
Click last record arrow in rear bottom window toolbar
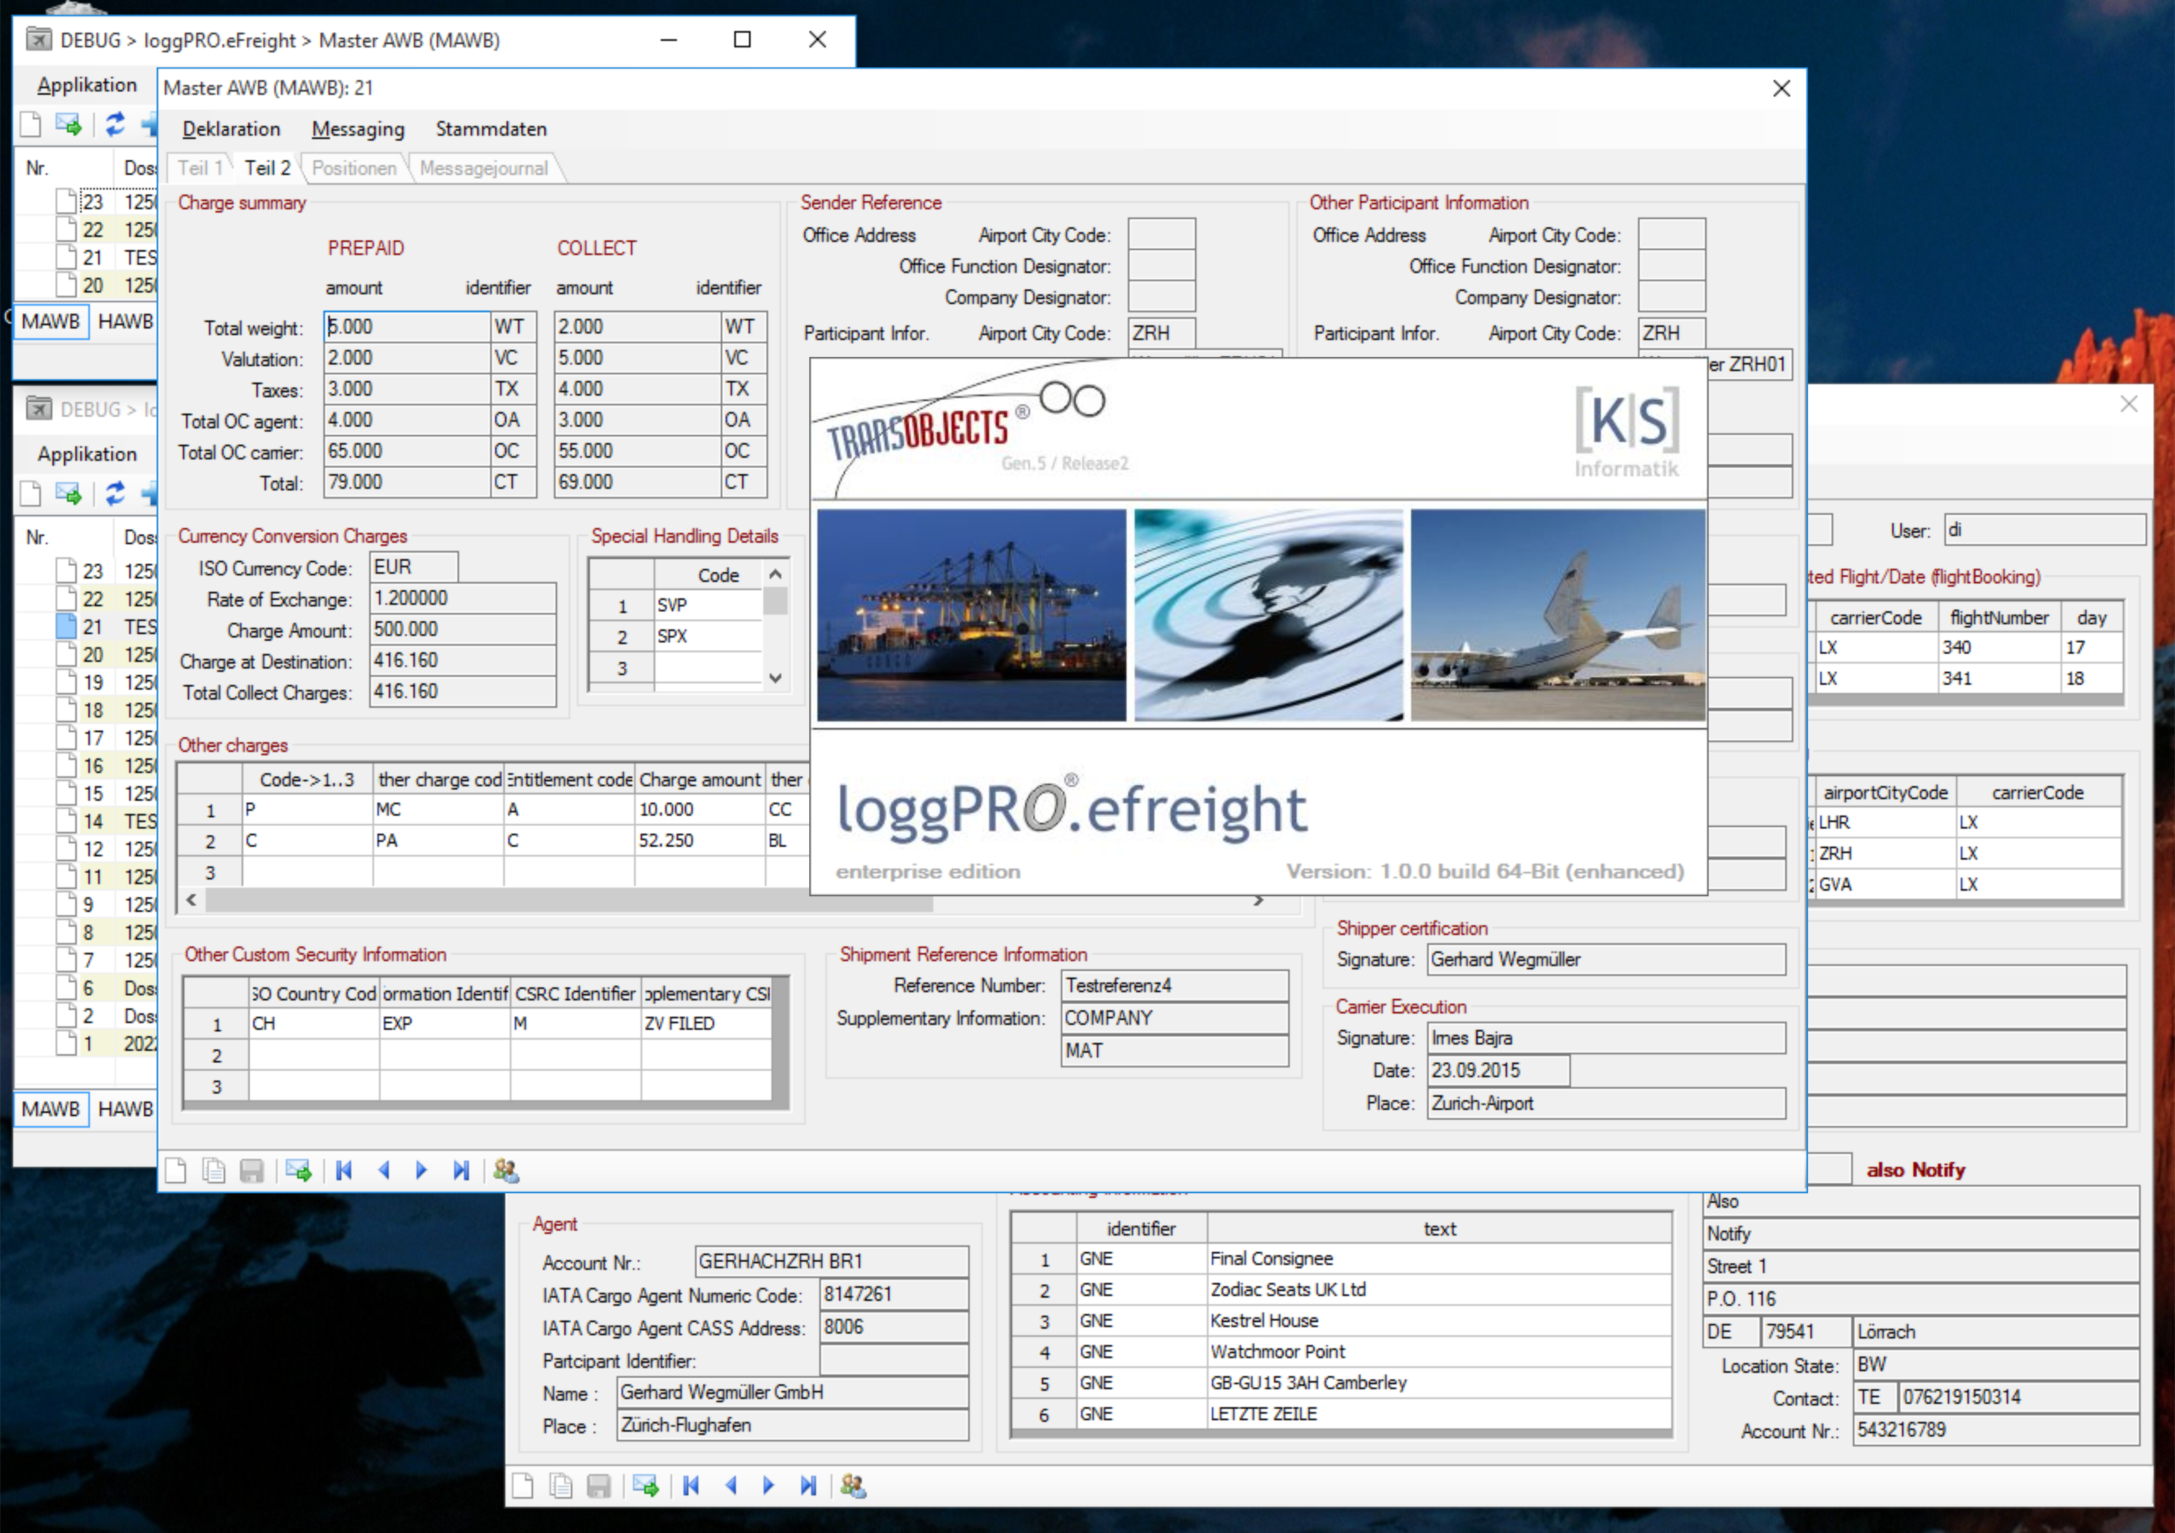click(x=808, y=1486)
